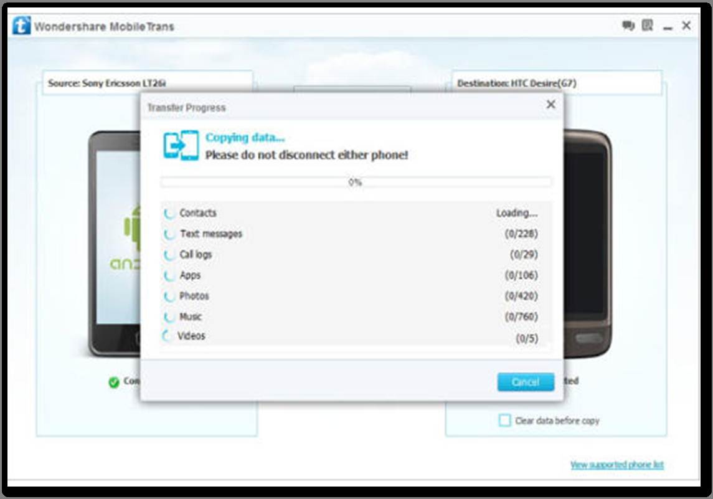
Task: Click the Contacts loading spinner icon
Action: [169, 213]
